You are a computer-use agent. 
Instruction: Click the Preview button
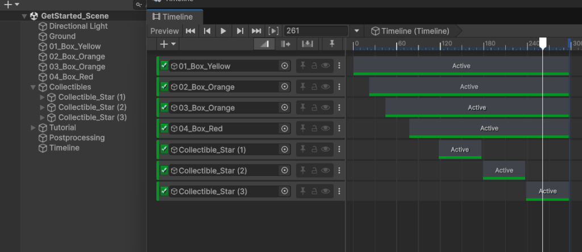(164, 31)
